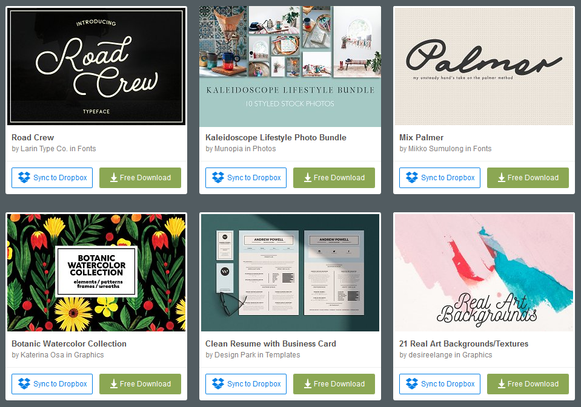Image resolution: width=581 pixels, height=407 pixels.
Task: Open 21 Real Art Backgrounds/Textures title link
Action: [x=463, y=344]
